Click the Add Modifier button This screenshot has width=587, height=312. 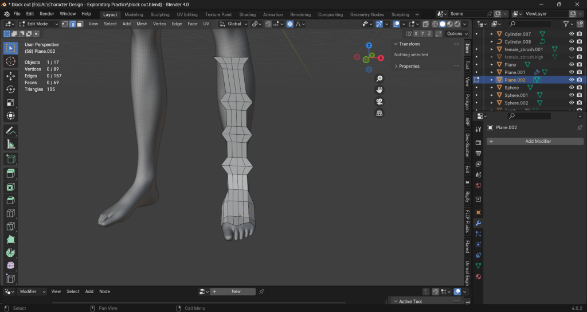pyautogui.click(x=535, y=141)
